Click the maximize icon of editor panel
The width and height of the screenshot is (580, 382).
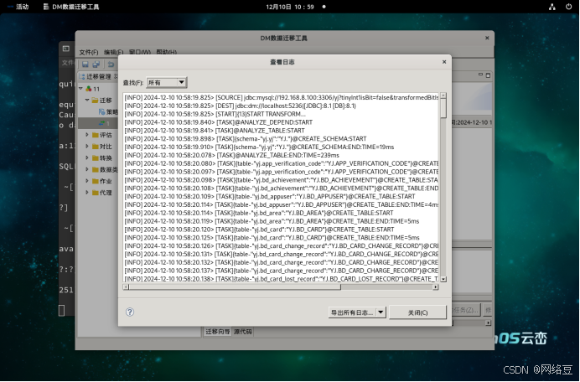point(488,75)
